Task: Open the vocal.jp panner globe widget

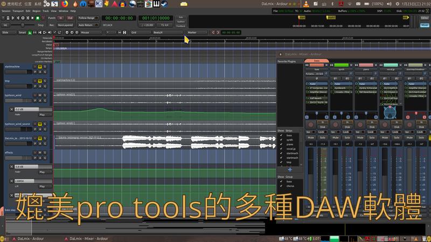Action: [x=390, y=112]
